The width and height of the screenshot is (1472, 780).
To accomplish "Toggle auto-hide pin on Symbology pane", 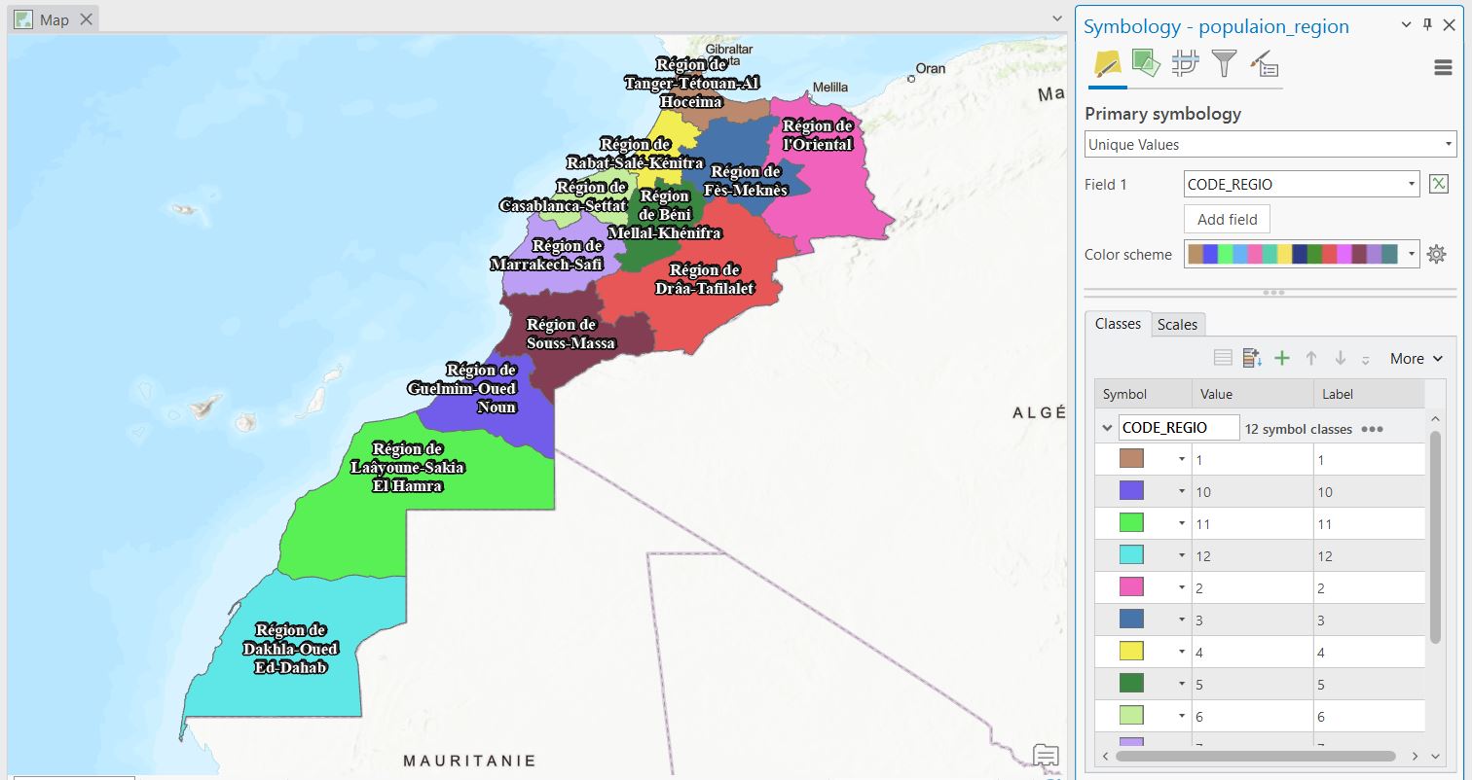I will pyautogui.click(x=1428, y=25).
